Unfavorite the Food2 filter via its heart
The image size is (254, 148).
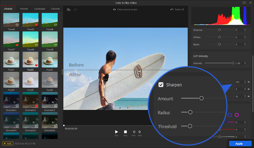point(36,65)
